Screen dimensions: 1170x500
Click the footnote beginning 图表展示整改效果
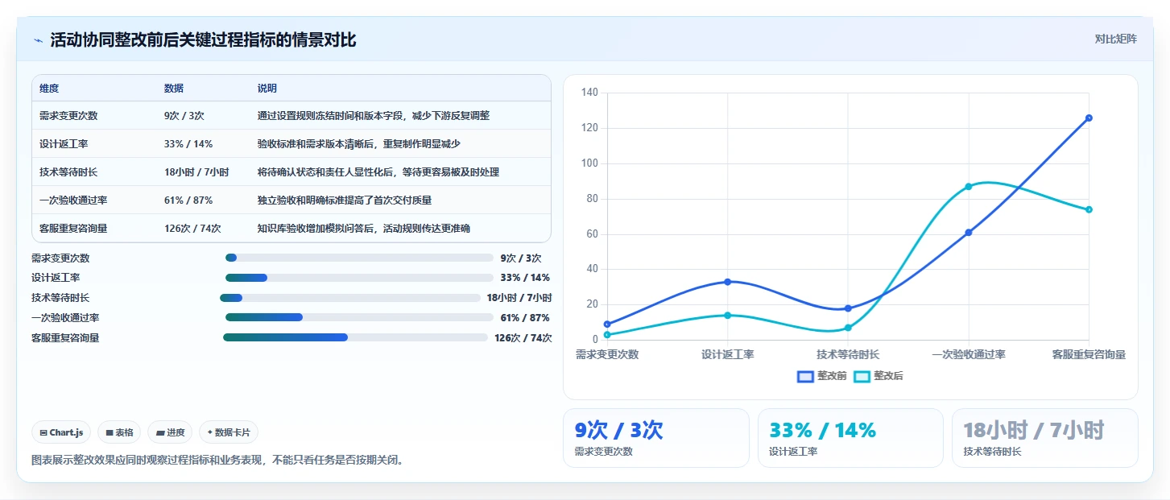[217, 461]
